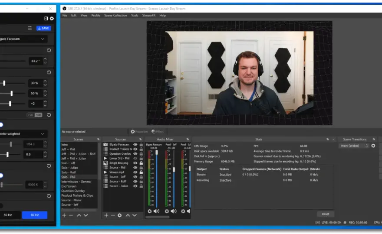Image resolution: width=382 pixels, height=234 pixels.
Task: Open the center-weighted metering dropdown
Action: [23, 134]
